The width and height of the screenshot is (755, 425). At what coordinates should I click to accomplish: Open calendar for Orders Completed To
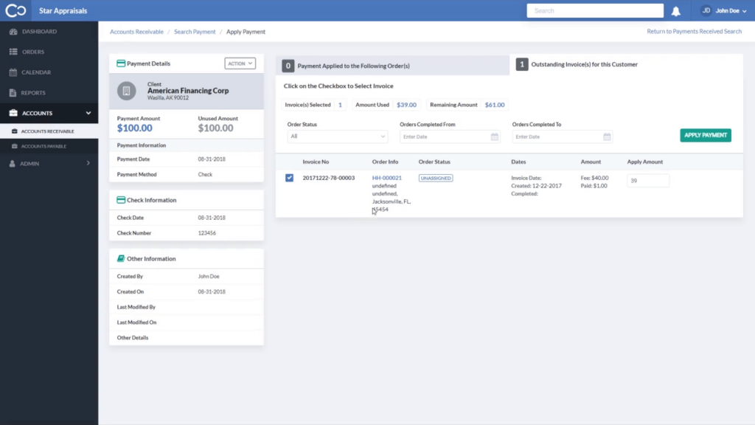(x=608, y=137)
